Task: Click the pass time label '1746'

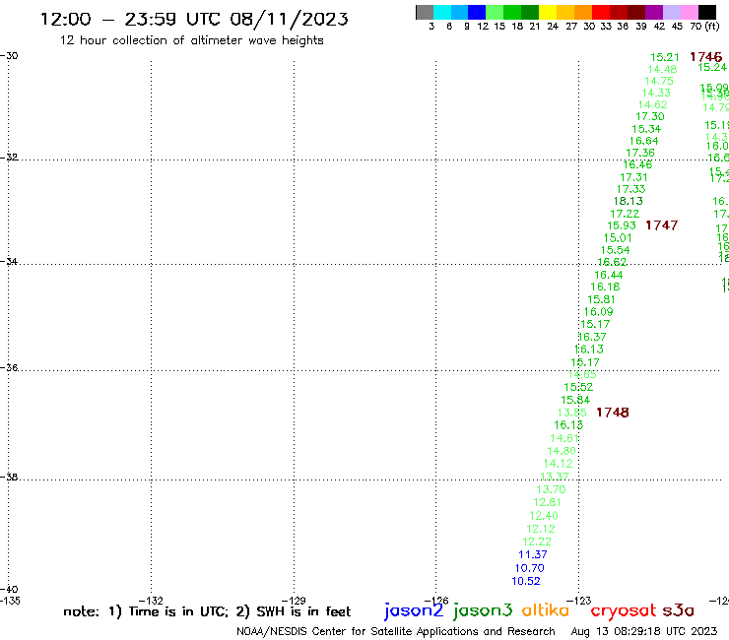Action: point(705,57)
